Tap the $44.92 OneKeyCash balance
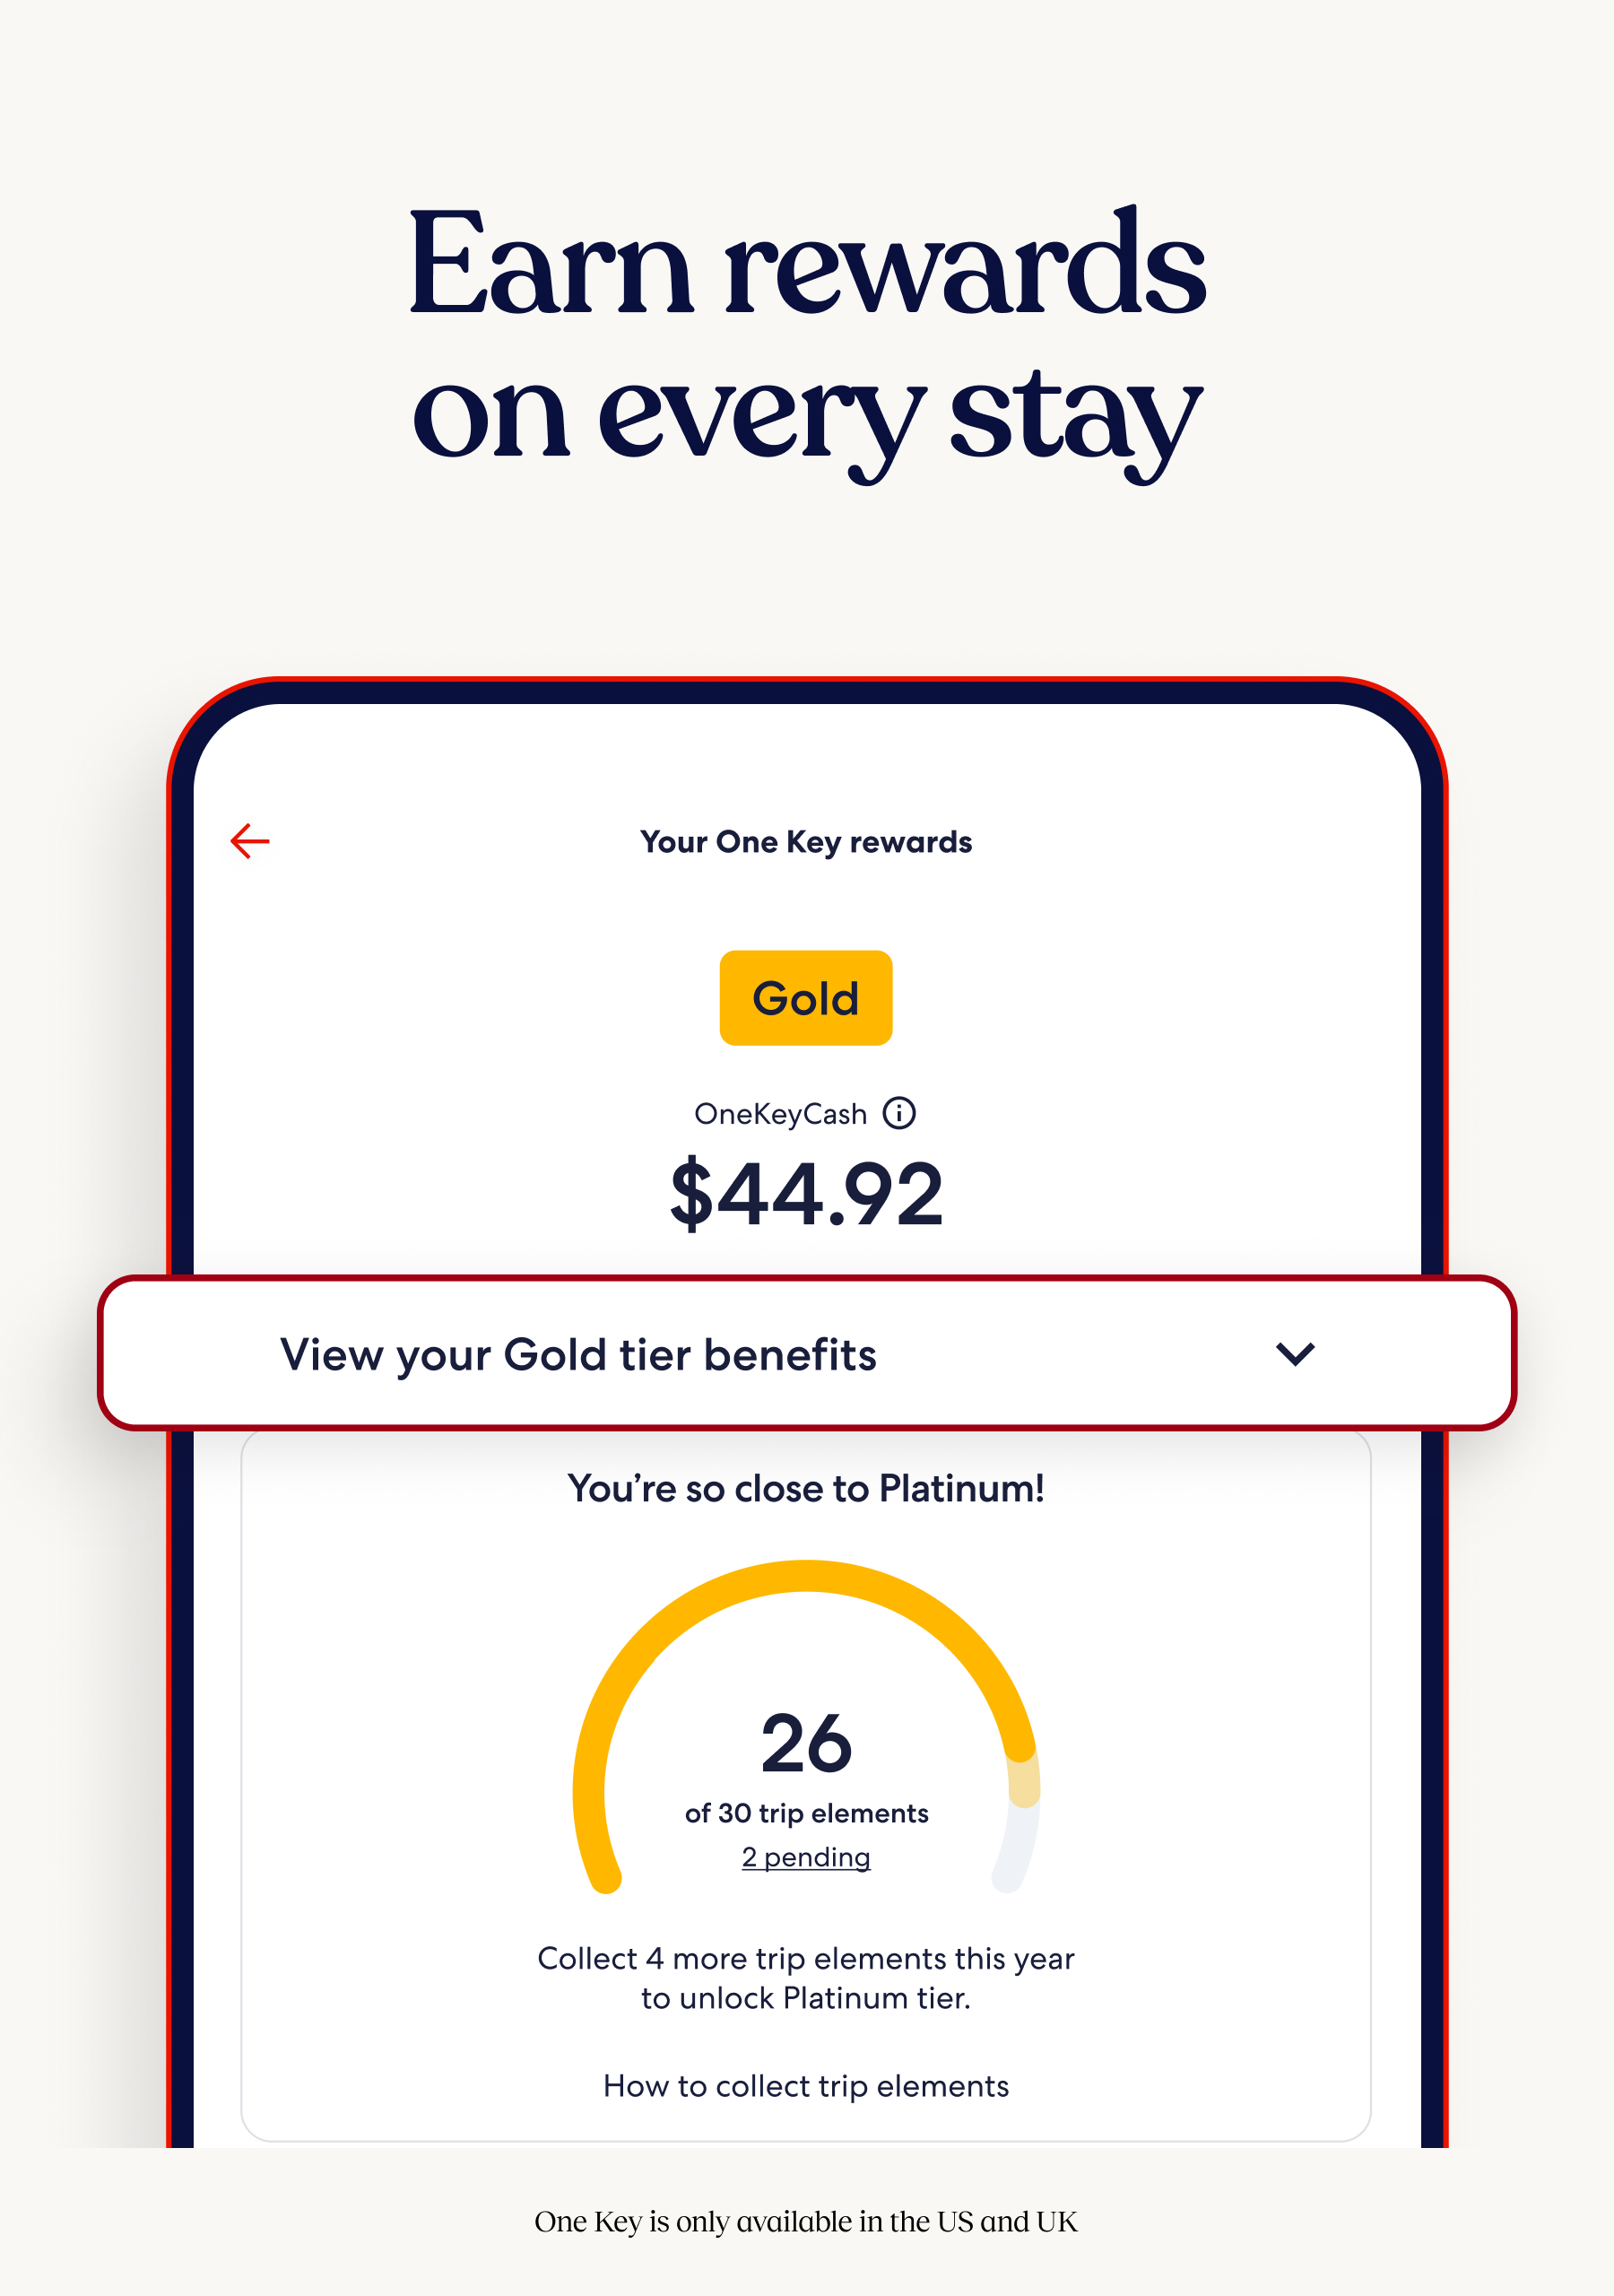The width and height of the screenshot is (1614, 2296). pyautogui.click(x=806, y=1193)
